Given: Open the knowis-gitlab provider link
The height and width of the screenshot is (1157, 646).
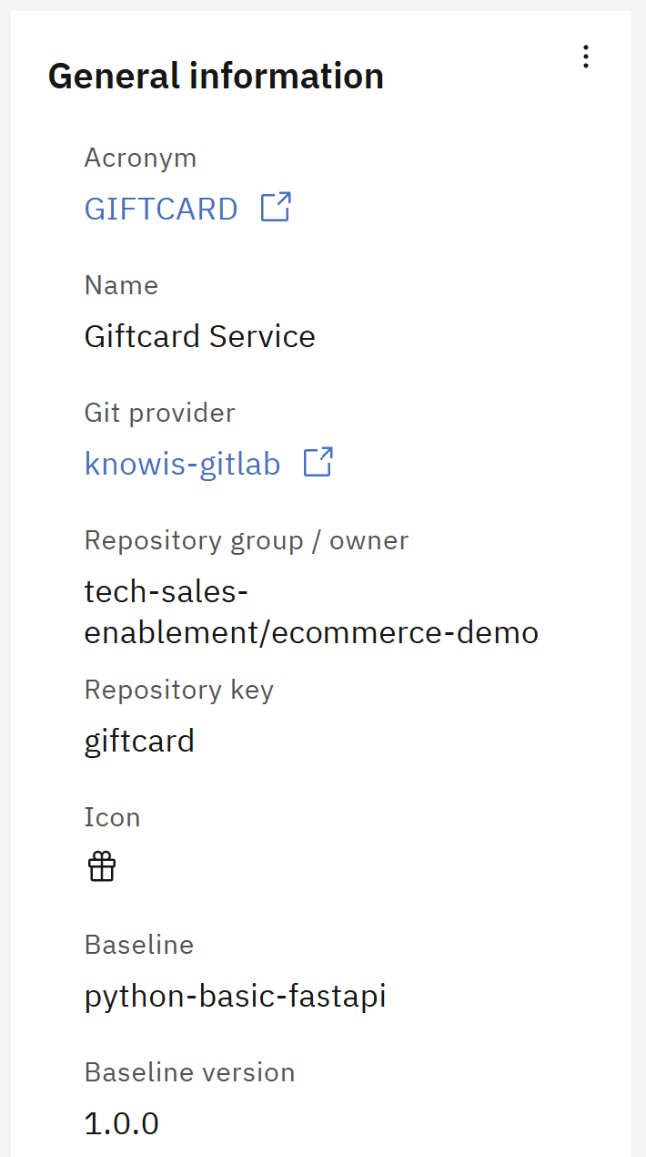Looking at the screenshot, I should tap(182, 464).
